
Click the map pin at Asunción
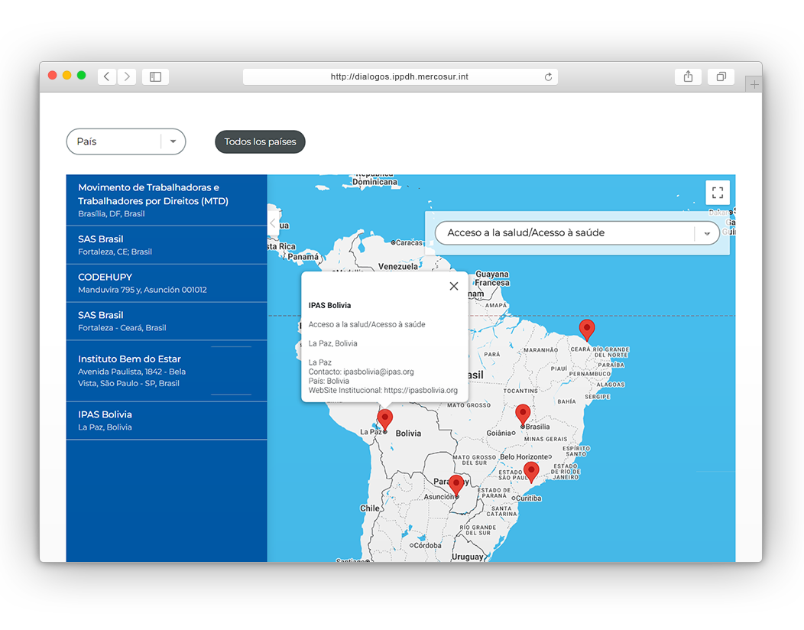click(456, 485)
